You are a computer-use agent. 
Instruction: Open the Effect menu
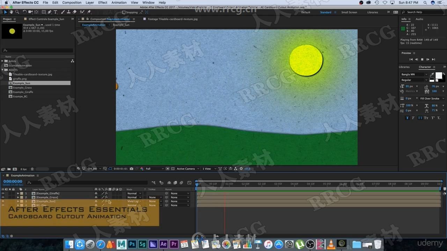103,2
